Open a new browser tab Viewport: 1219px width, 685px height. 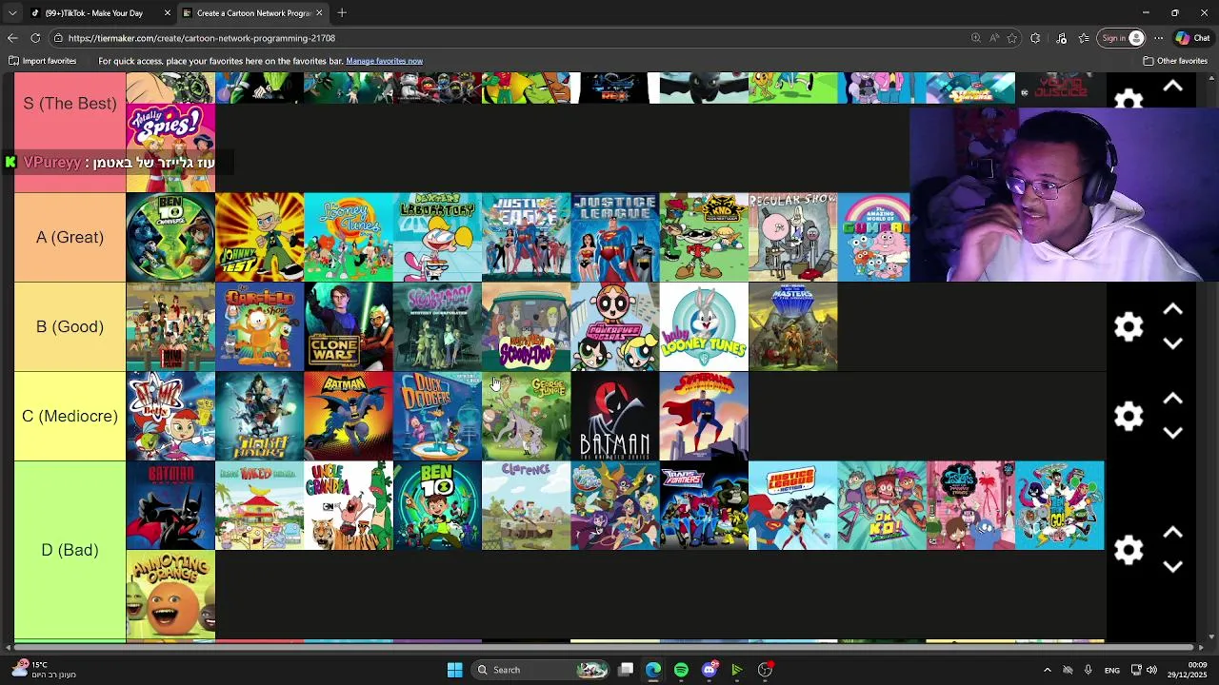pyautogui.click(x=342, y=13)
